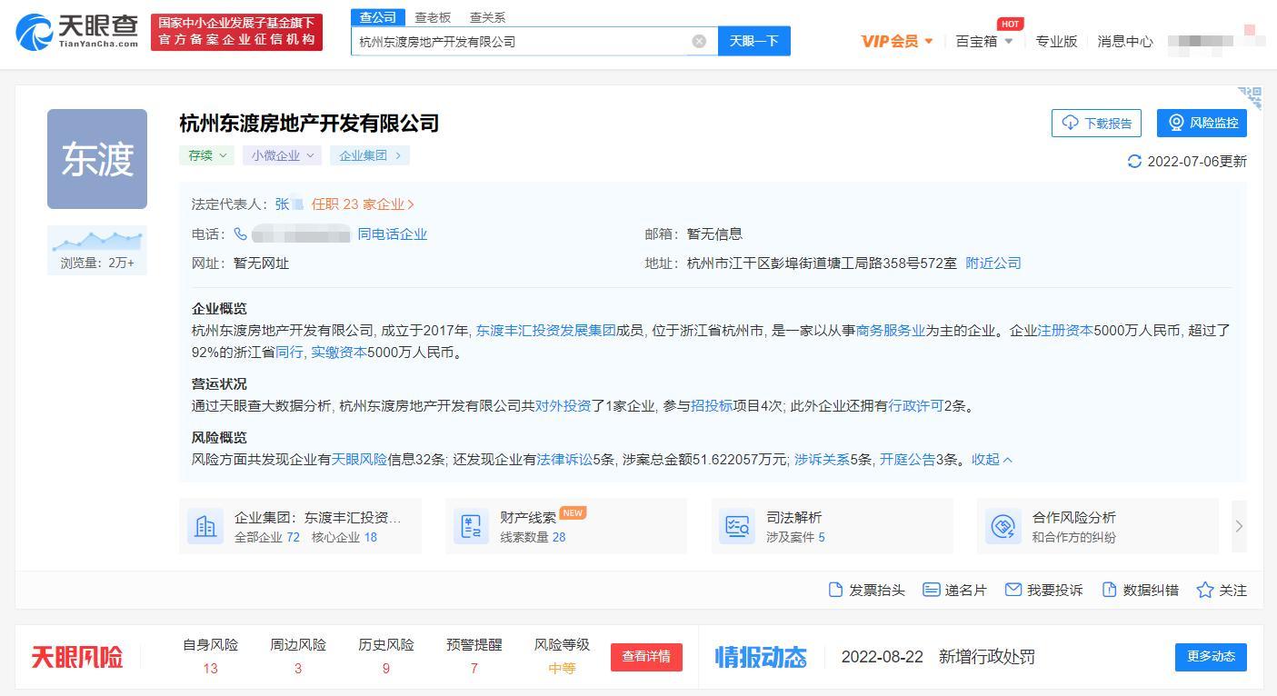
Task: Click the 关注 star icon
Action: (1205, 590)
